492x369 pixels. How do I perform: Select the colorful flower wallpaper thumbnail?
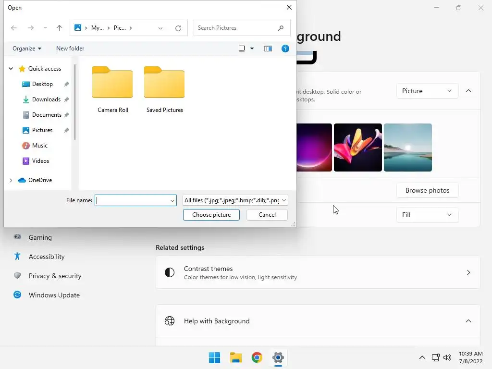[x=357, y=148]
